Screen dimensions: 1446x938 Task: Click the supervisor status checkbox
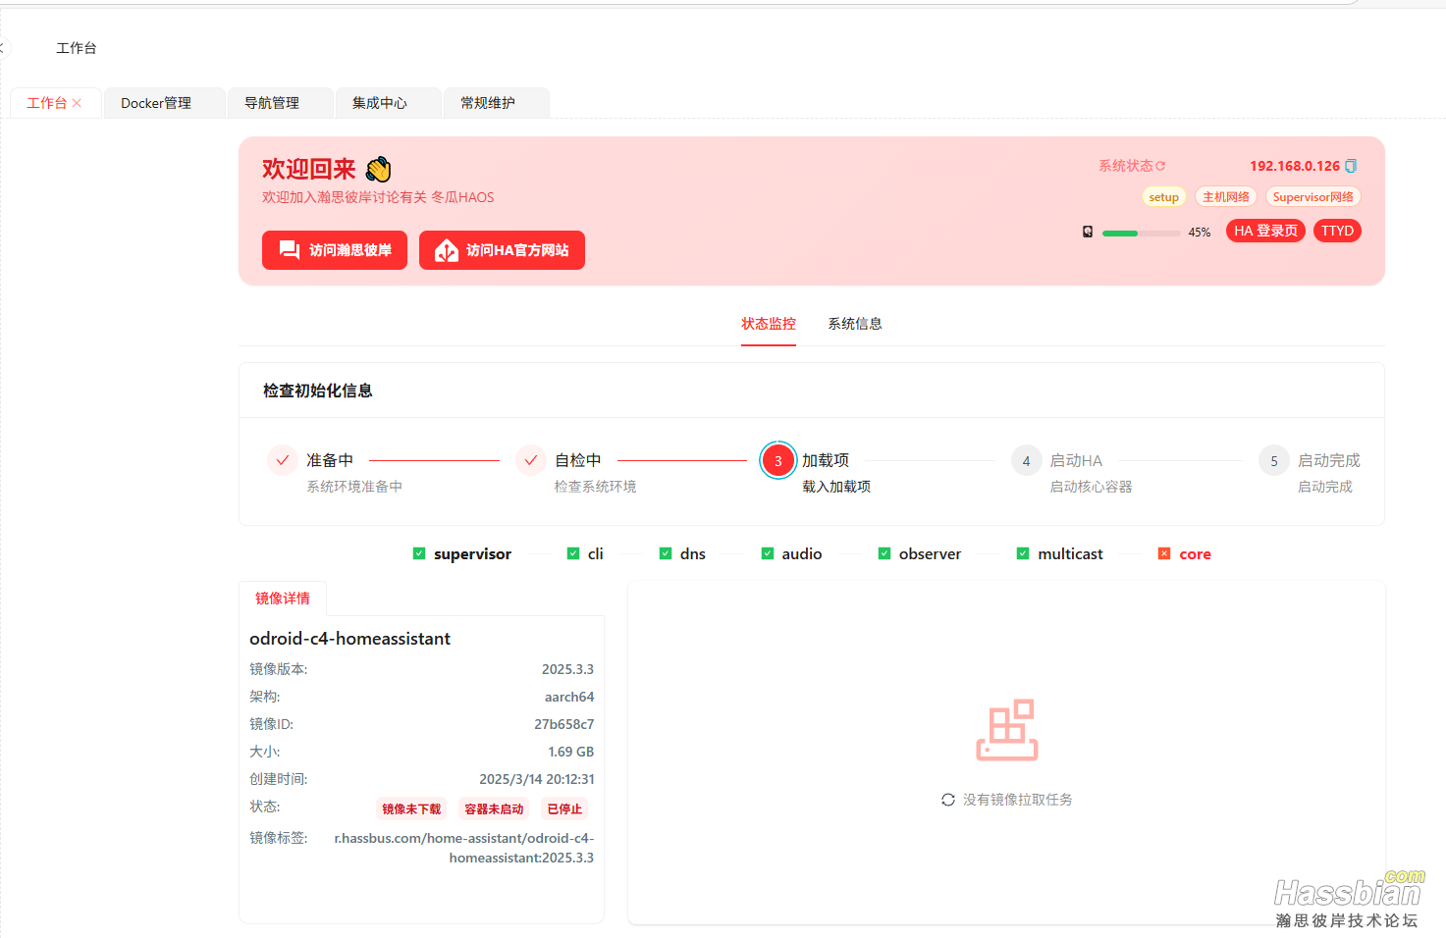pyautogui.click(x=419, y=553)
